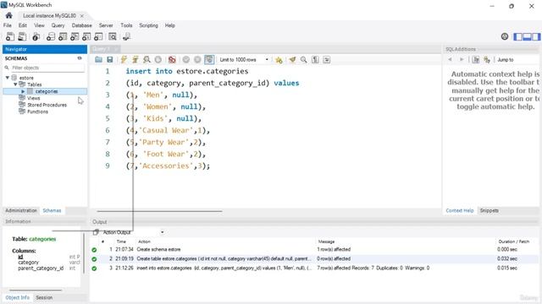Open a script file in the query editor
The width and height of the screenshot is (542, 304).
[x=98, y=60]
